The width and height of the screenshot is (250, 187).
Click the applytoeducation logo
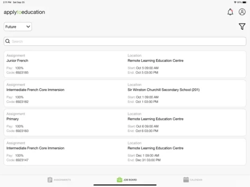(24, 12)
